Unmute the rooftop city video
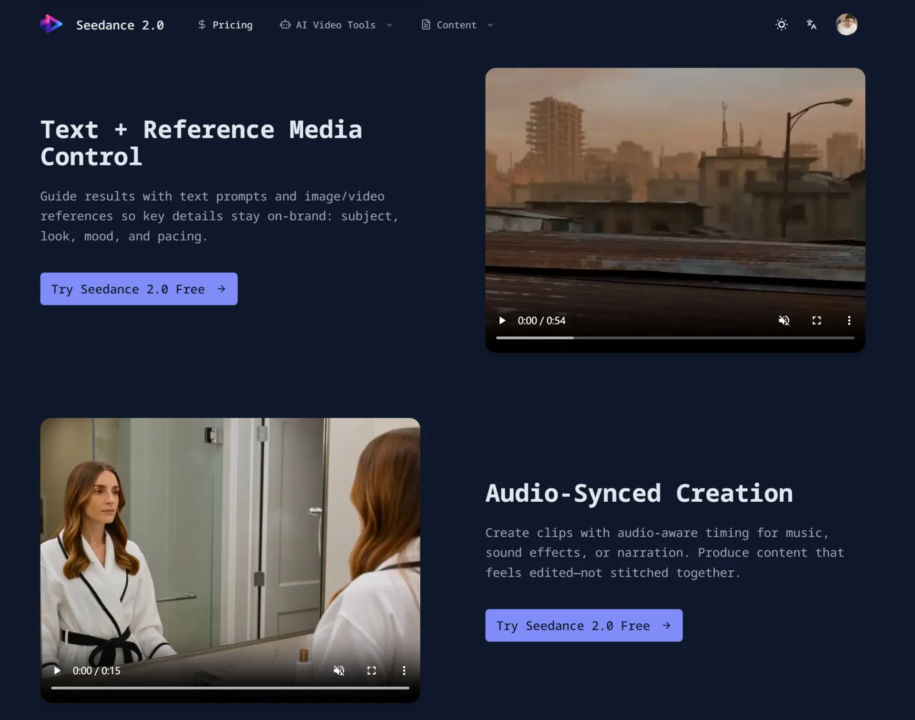 coord(784,320)
